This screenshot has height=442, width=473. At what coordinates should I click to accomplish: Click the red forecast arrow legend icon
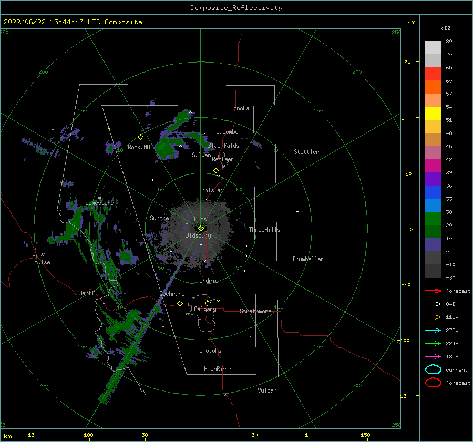pyautogui.click(x=433, y=291)
